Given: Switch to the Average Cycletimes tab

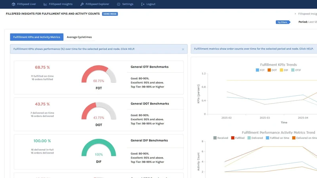Looking at the screenshot, I should (x=79, y=37).
